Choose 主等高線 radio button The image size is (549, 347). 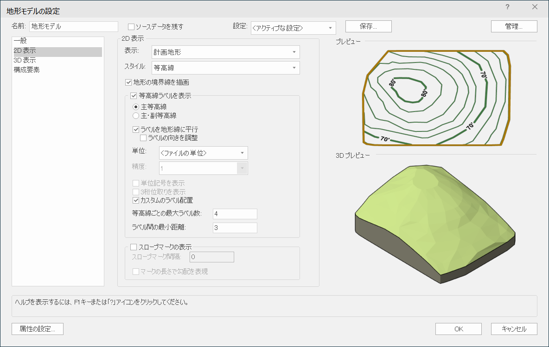136,107
